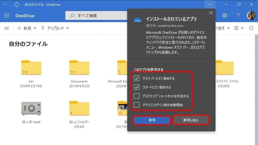The image size is (258, 145).
Task: Uncheck タスク バーにピン留めする
Action: 136,78
